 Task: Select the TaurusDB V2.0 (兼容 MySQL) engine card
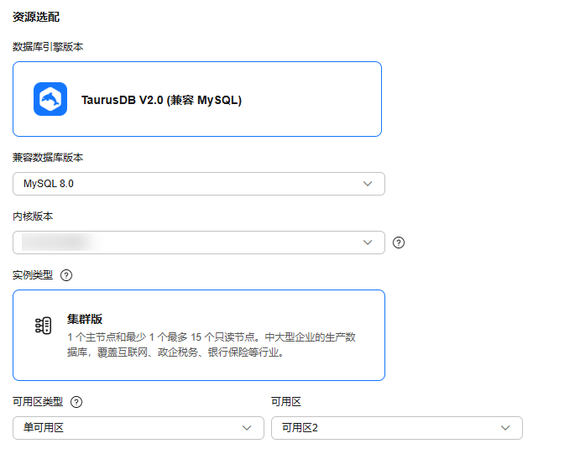(x=197, y=99)
